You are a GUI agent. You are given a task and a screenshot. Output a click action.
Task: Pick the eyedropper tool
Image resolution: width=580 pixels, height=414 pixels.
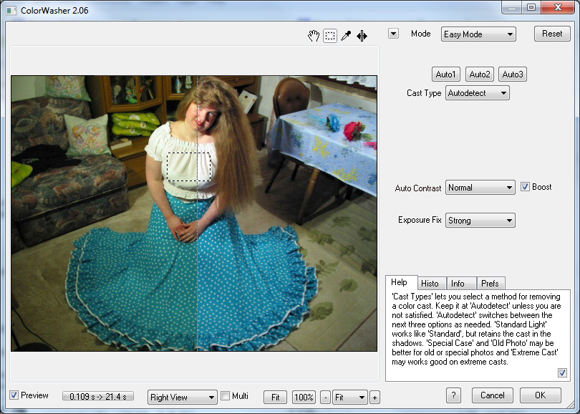346,36
